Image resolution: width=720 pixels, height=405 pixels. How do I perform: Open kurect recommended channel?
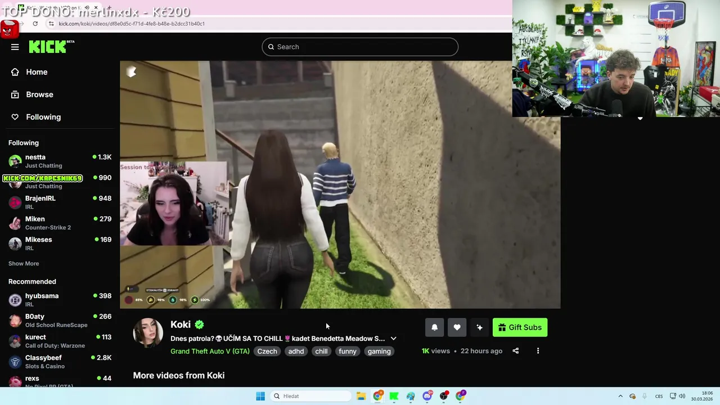[60, 341]
